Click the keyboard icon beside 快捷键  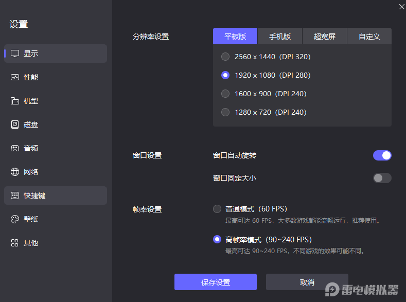click(15, 196)
